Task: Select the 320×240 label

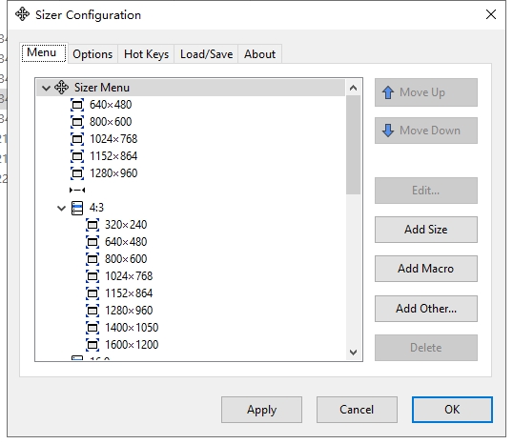Action: point(126,225)
